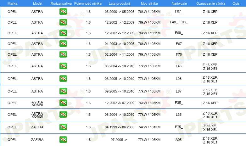
Task: Click power 77kW / 105KM in L48 row
Action: pos(149,66)
